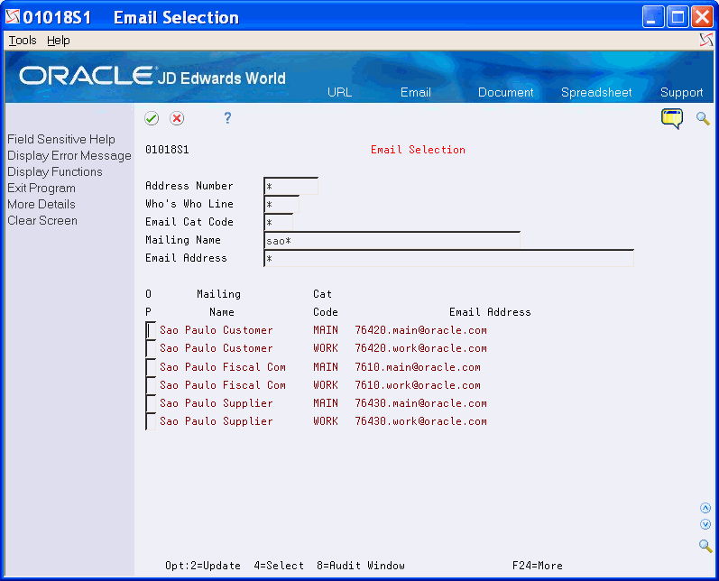Viewport: 719px width, 581px height.
Task: Open the Help menu
Action: 59,41
